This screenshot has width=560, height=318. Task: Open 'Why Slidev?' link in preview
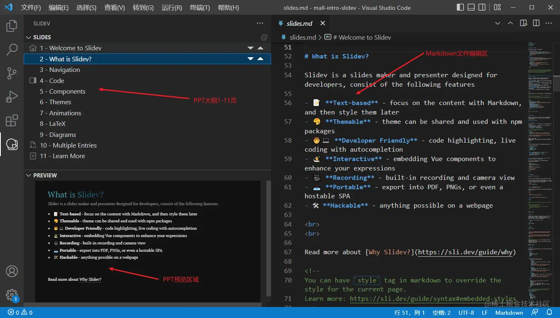coord(90,280)
